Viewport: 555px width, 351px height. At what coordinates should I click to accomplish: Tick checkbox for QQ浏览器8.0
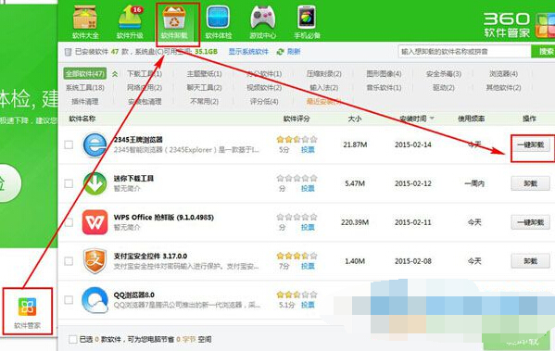[69, 300]
